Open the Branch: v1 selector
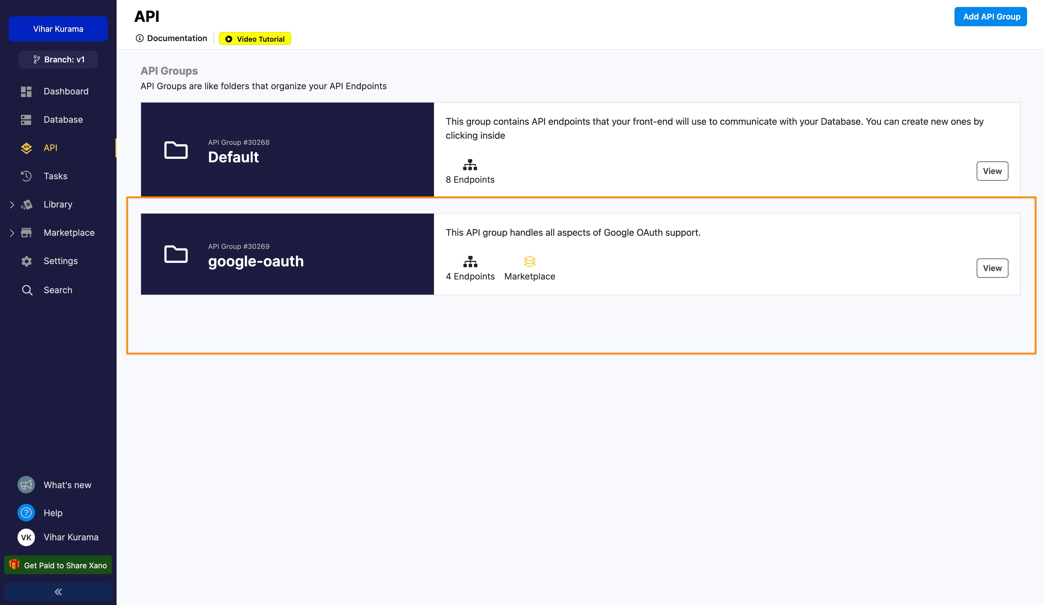 click(58, 60)
